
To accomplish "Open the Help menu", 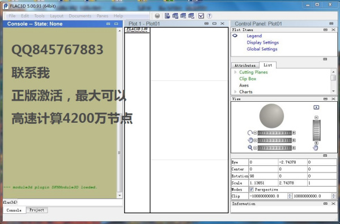I will pos(118,16).
